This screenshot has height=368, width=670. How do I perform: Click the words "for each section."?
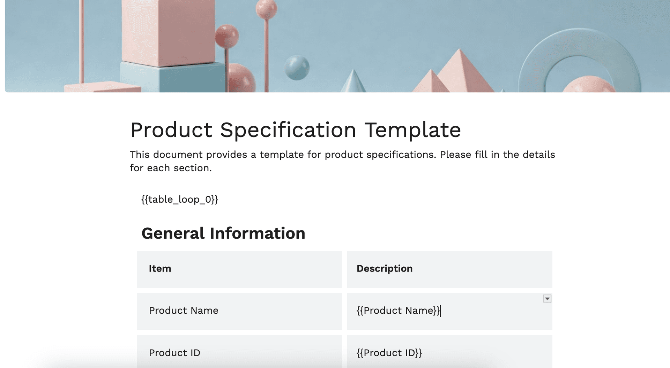[171, 168]
